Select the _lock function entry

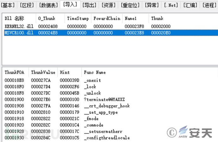tap(90, 87)
